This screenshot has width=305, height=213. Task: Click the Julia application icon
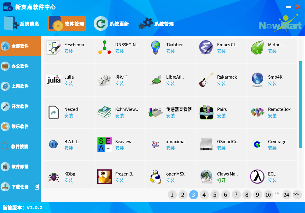(x=54, y=80)
